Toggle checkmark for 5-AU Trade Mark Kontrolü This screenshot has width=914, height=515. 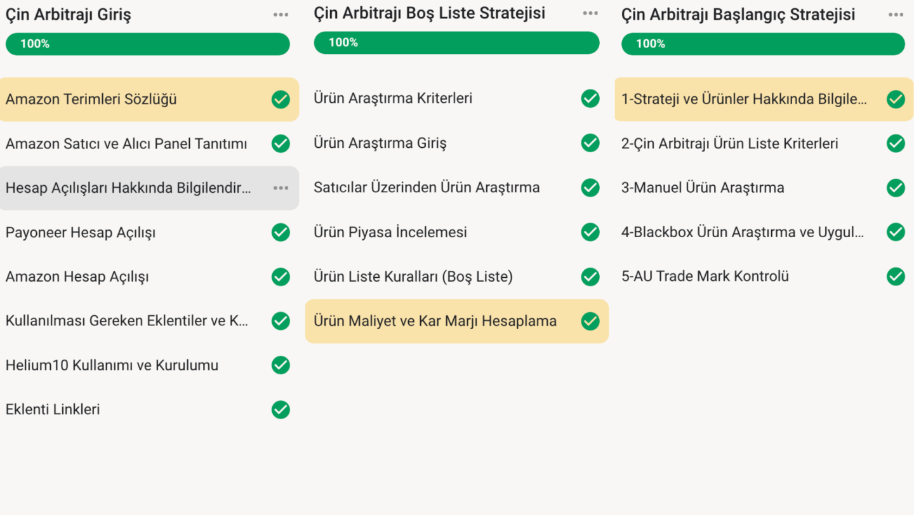896,277
